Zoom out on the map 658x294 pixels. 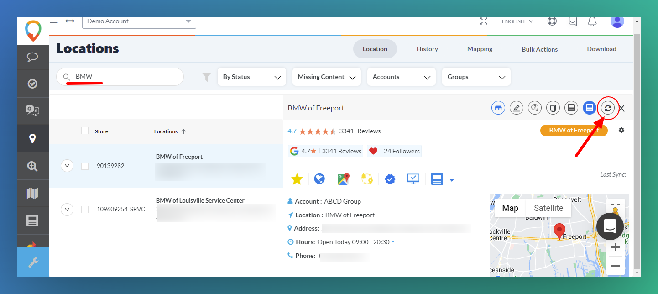616,266
